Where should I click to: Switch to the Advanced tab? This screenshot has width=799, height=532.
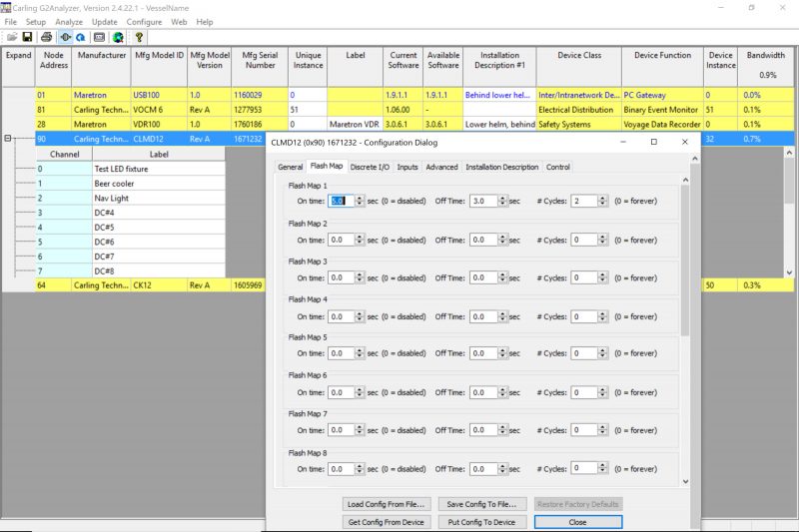point(441,167)
